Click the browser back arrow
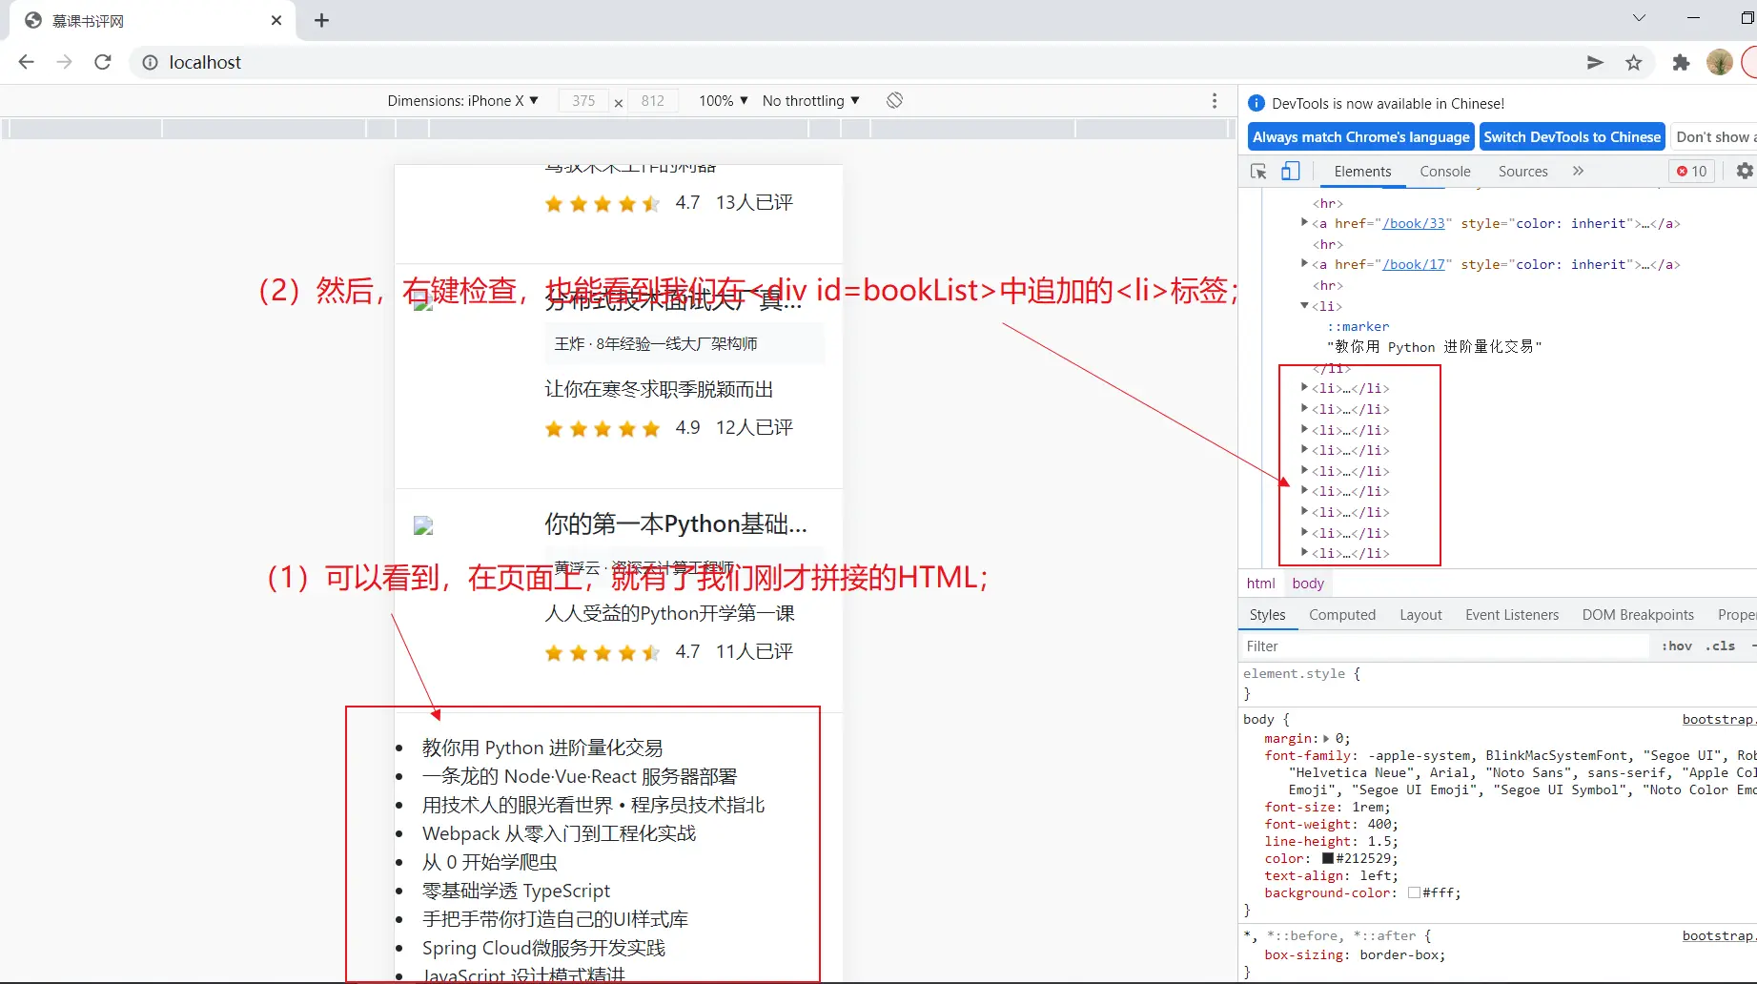 click(x=27, y=63)
